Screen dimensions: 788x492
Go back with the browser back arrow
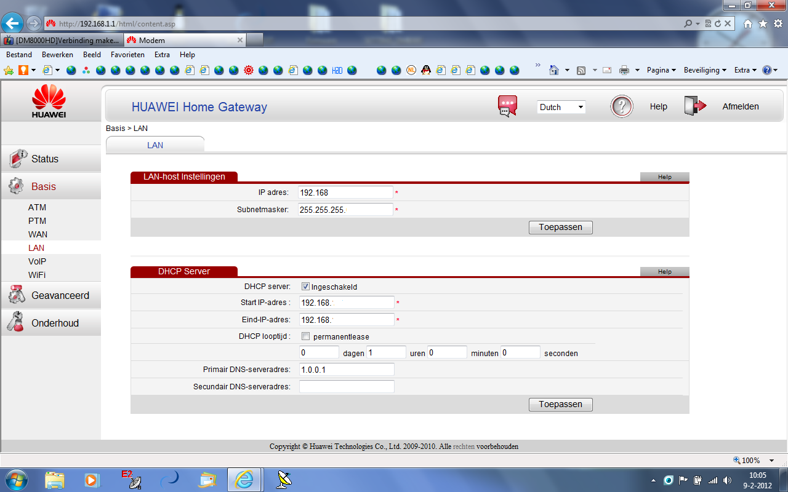(x=12, y=23)
